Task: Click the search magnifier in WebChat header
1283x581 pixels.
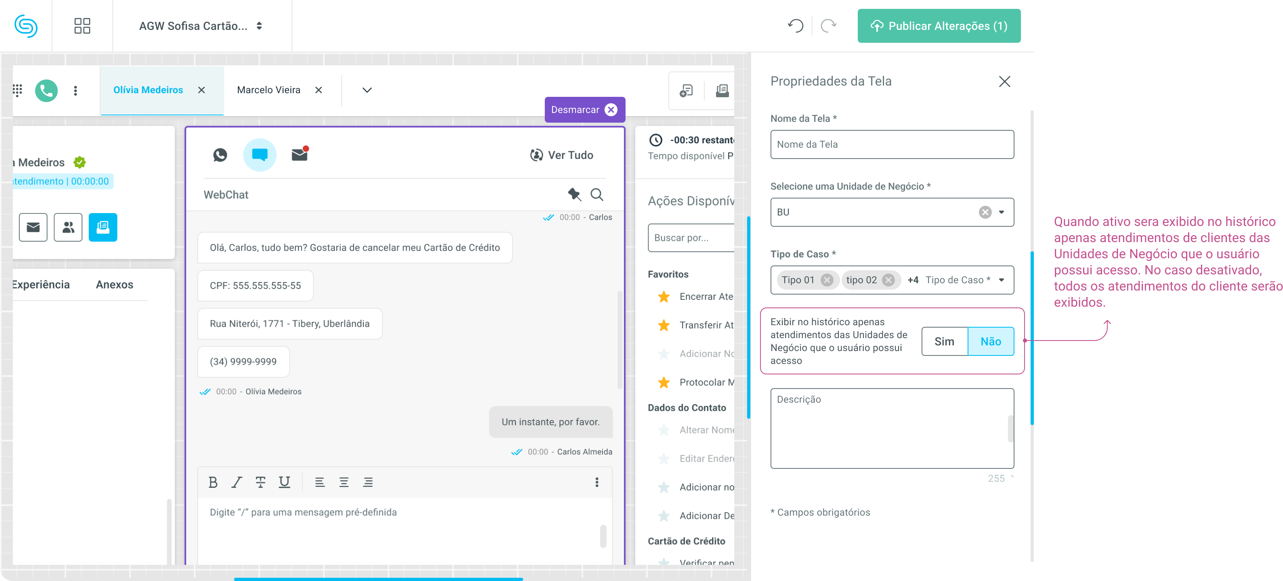Action: (597, 194)
